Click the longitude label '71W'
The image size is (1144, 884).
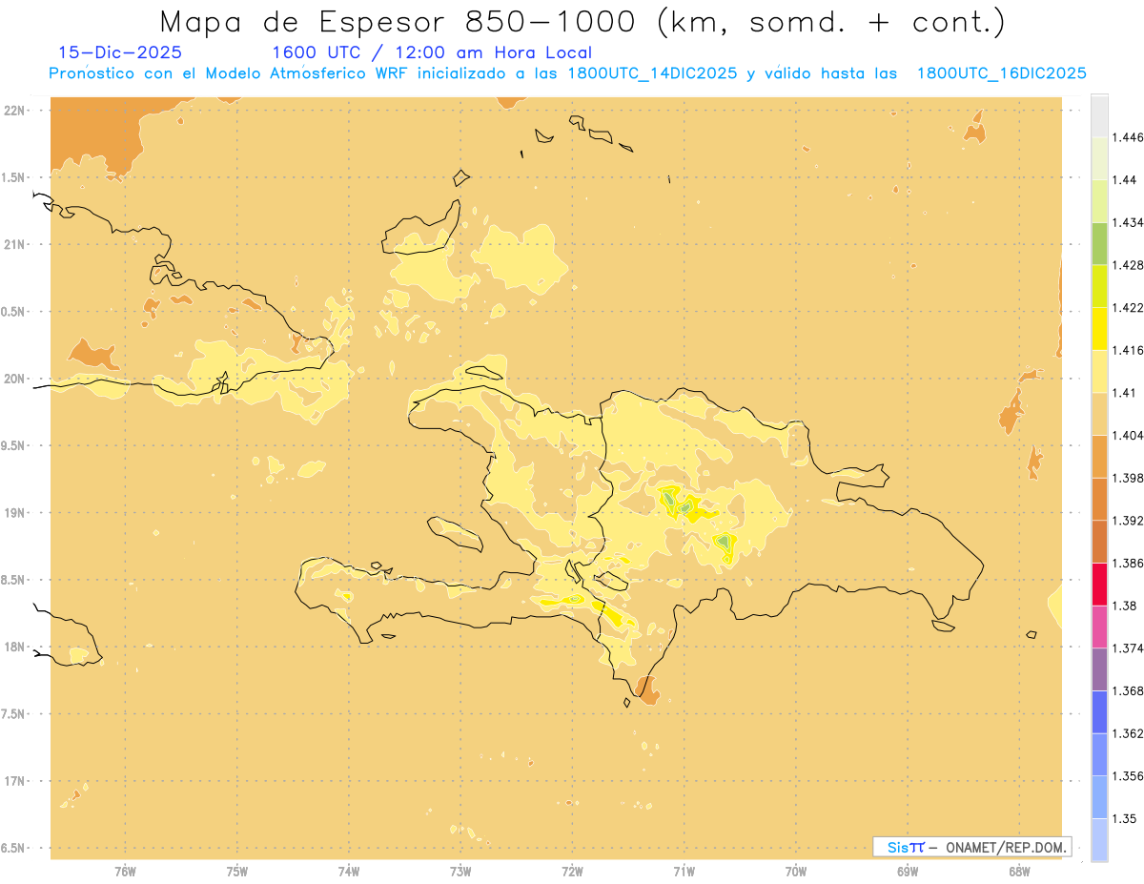(684, 872)
